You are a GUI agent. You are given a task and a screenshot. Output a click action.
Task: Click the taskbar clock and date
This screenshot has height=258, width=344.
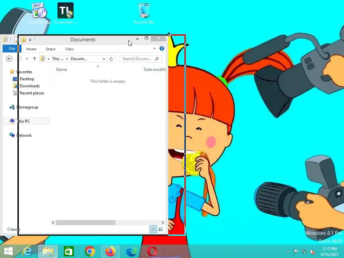pyautogui.click(x=329, y=252)
